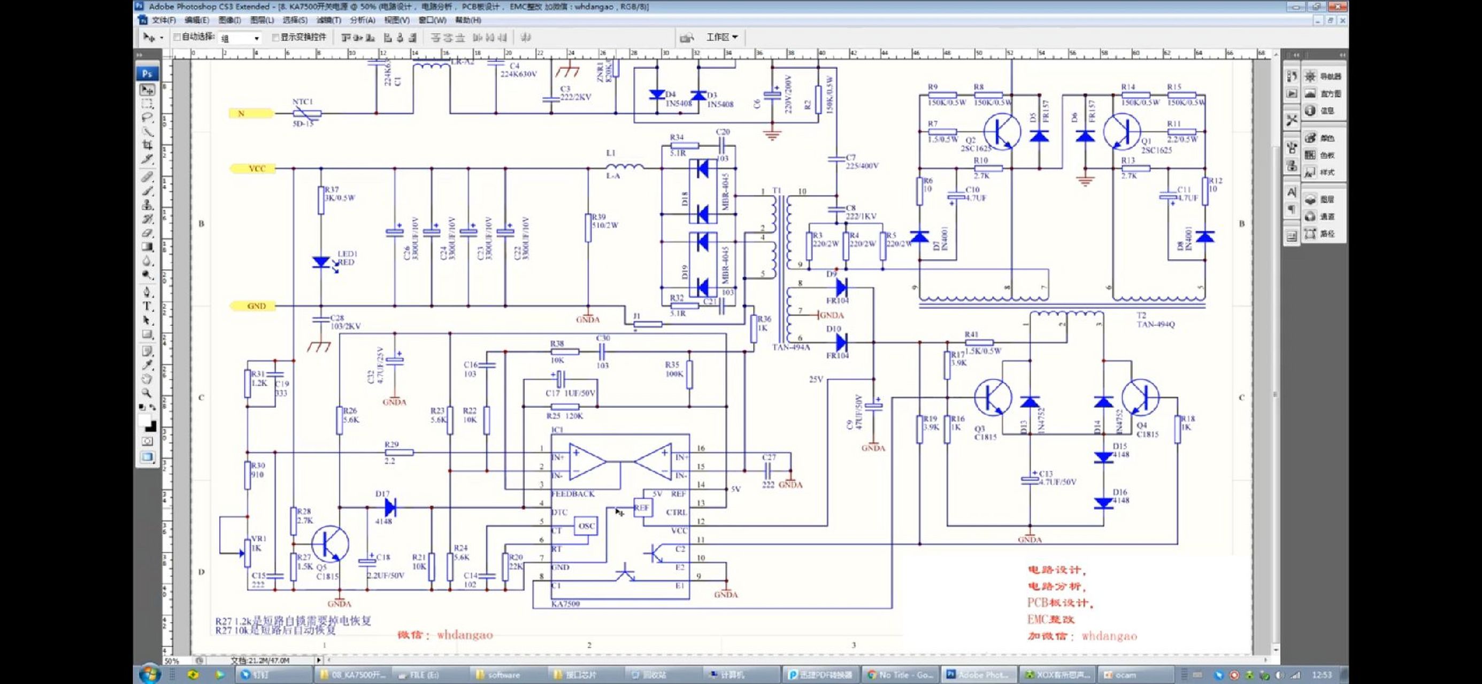This screenshot has width=1482, height=684.
Task: Open the Histogram (直方图) panel
Action: pos(1323,94)
